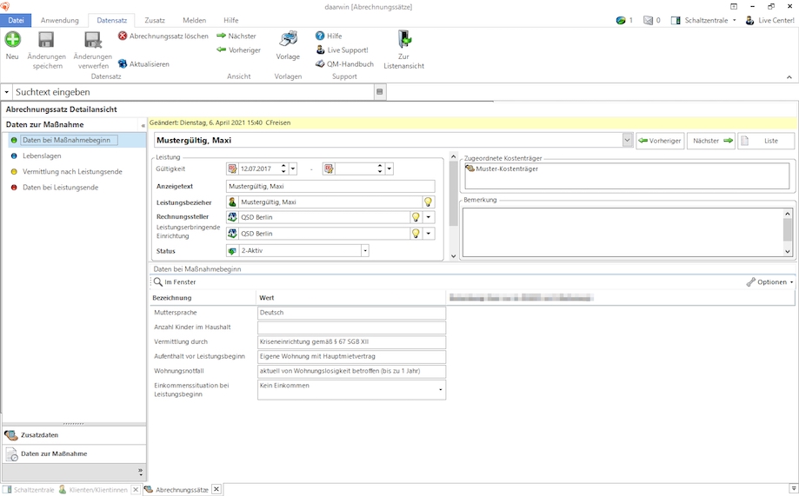Open Hilfe in Support group

(329, 36)
